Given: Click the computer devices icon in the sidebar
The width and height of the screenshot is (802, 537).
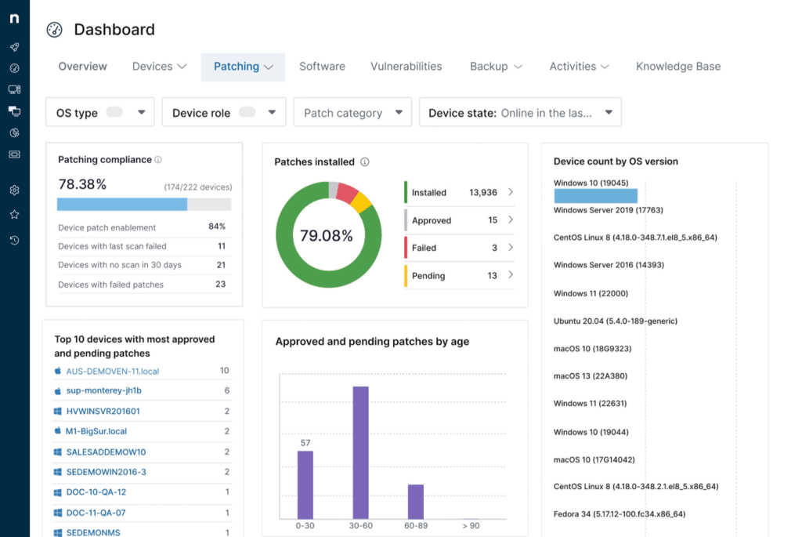Looking at the screenshot, I should coord(14,89).
